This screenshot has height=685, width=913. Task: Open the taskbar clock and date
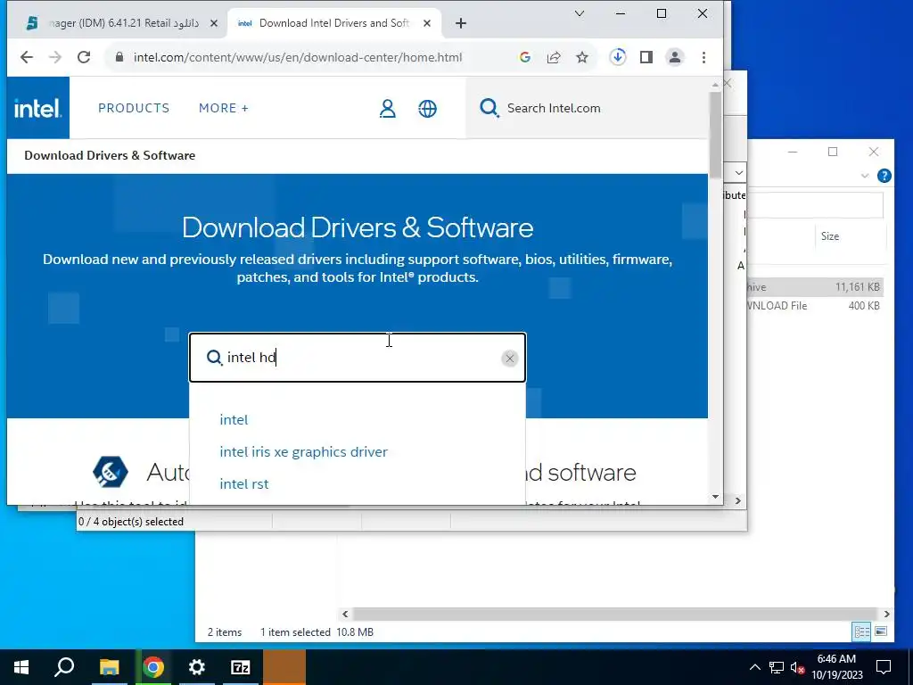coord(836,667)
